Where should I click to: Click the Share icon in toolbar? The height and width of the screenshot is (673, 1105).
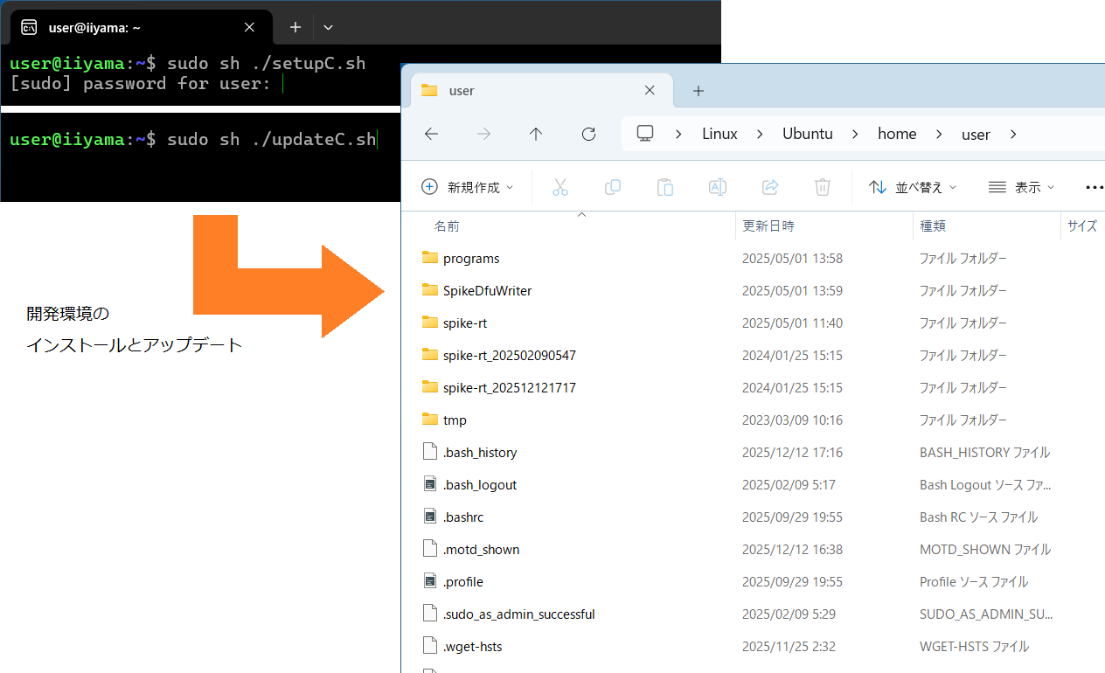(770, 187)
